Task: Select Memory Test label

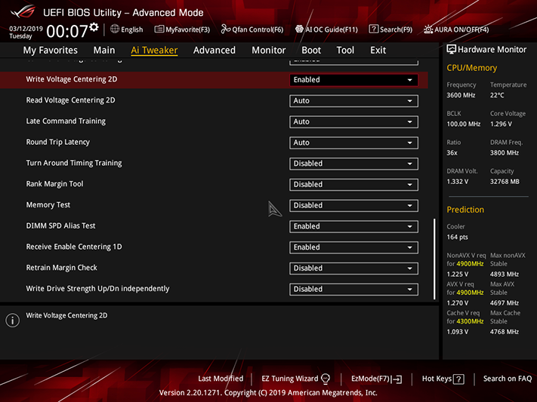Action: coord(48,204)
